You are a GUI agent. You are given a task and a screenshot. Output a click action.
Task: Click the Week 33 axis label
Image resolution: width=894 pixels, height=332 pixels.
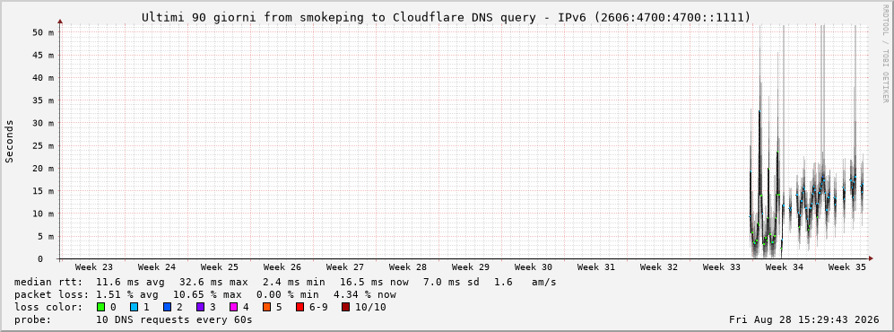(x=721, y=267)
